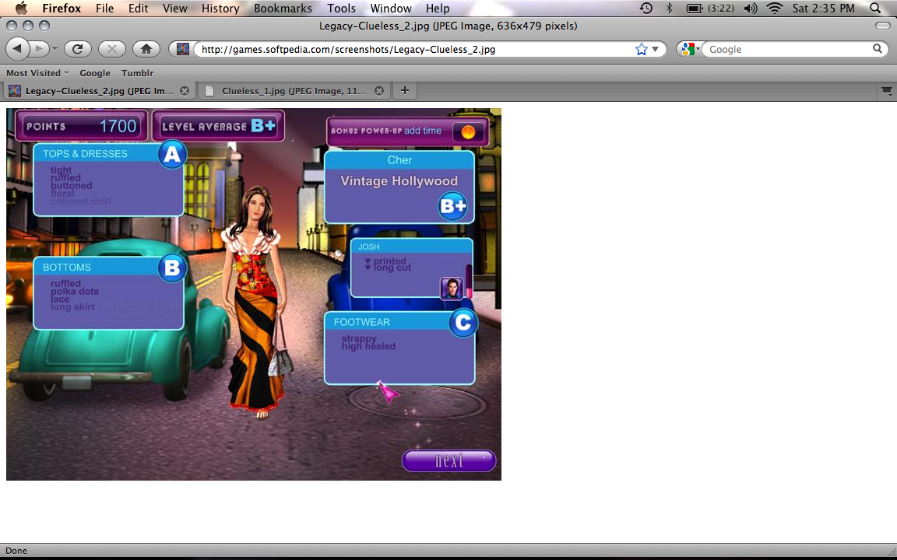Open the back/forward history dropdown arrow
This screenshot has width=897, height=560.
pos(55,49)
